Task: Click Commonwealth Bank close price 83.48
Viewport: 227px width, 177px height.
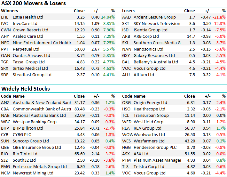Action: [79, 109]
